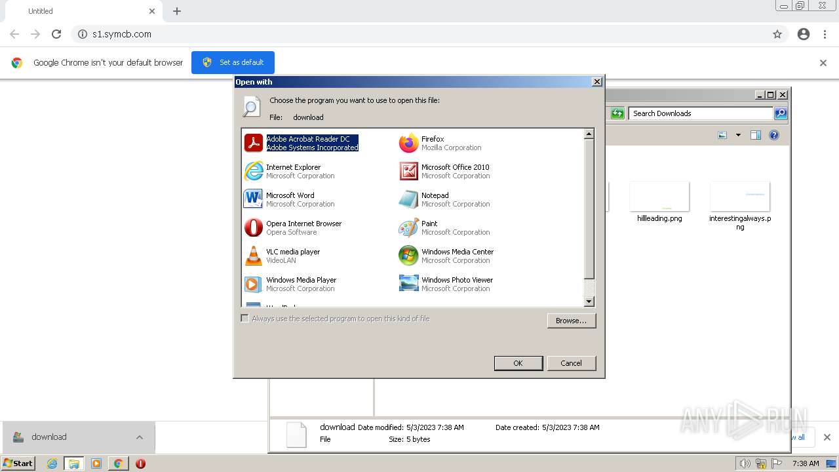The width and height of the screenshot is (839, 472).
Task: Pick the Internet Explorer icon
Action: pos(253,171)
